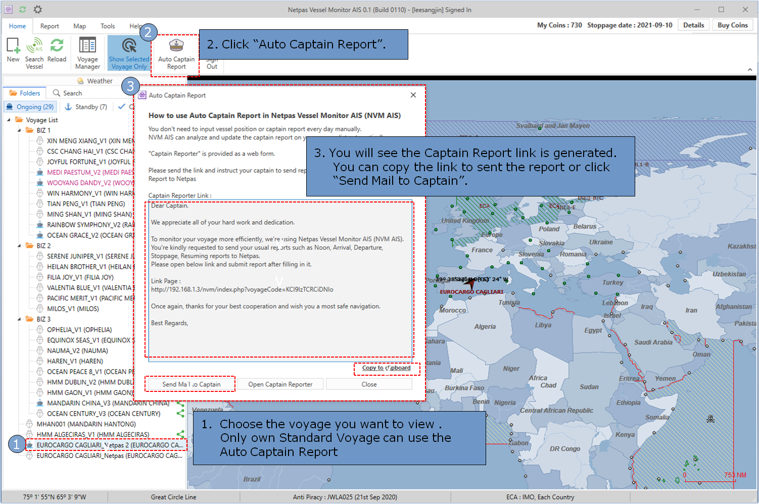
Task: Click the "My Coins : 730" text
Action: 559,25
